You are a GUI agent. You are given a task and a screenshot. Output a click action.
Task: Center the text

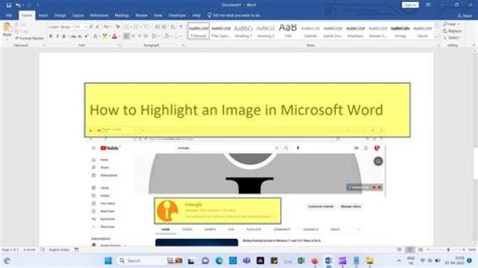133,36
